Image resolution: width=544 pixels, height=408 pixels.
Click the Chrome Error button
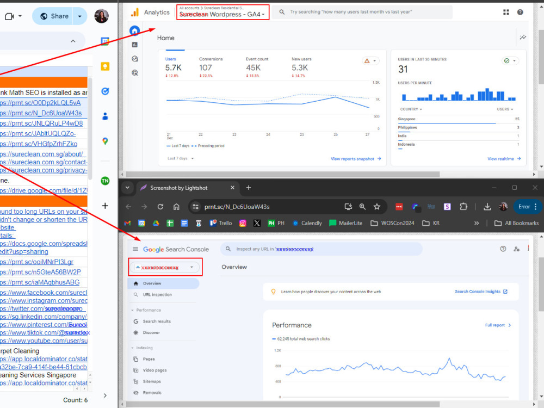[527, 207]
